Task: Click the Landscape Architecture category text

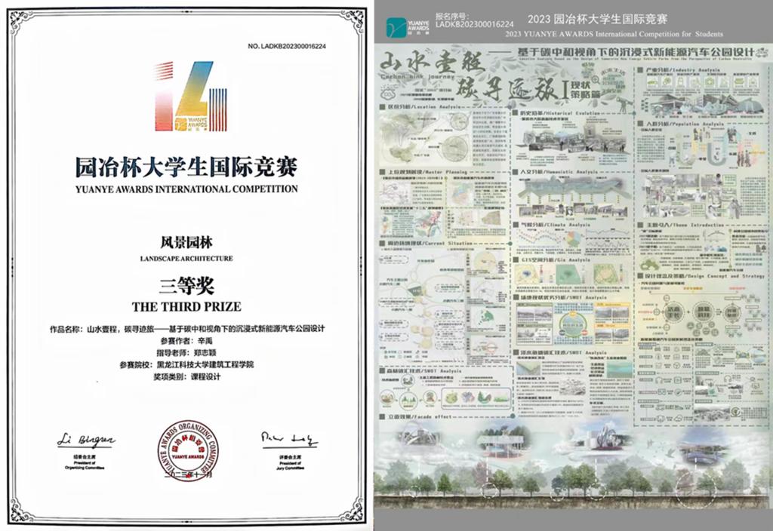Action: click(x=186, y=258)
